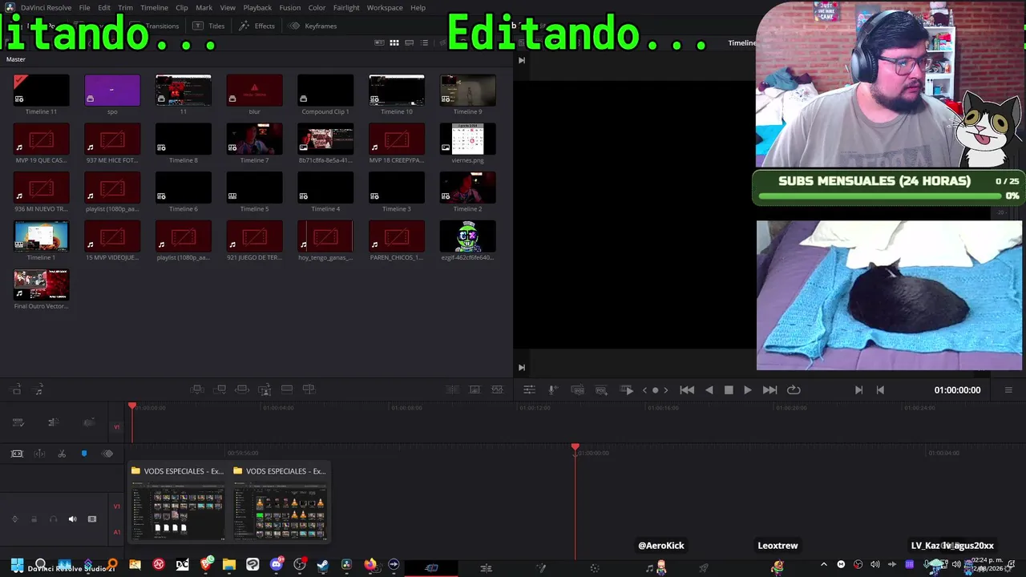Open File Explorer from the taskbar

(x=229, y=565)
